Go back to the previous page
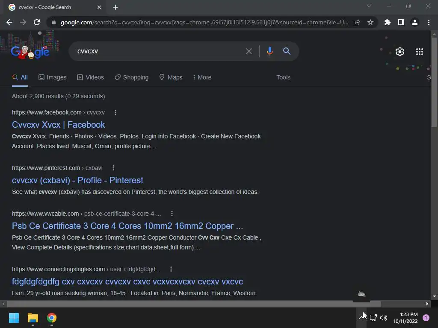 tap(9, 22)
